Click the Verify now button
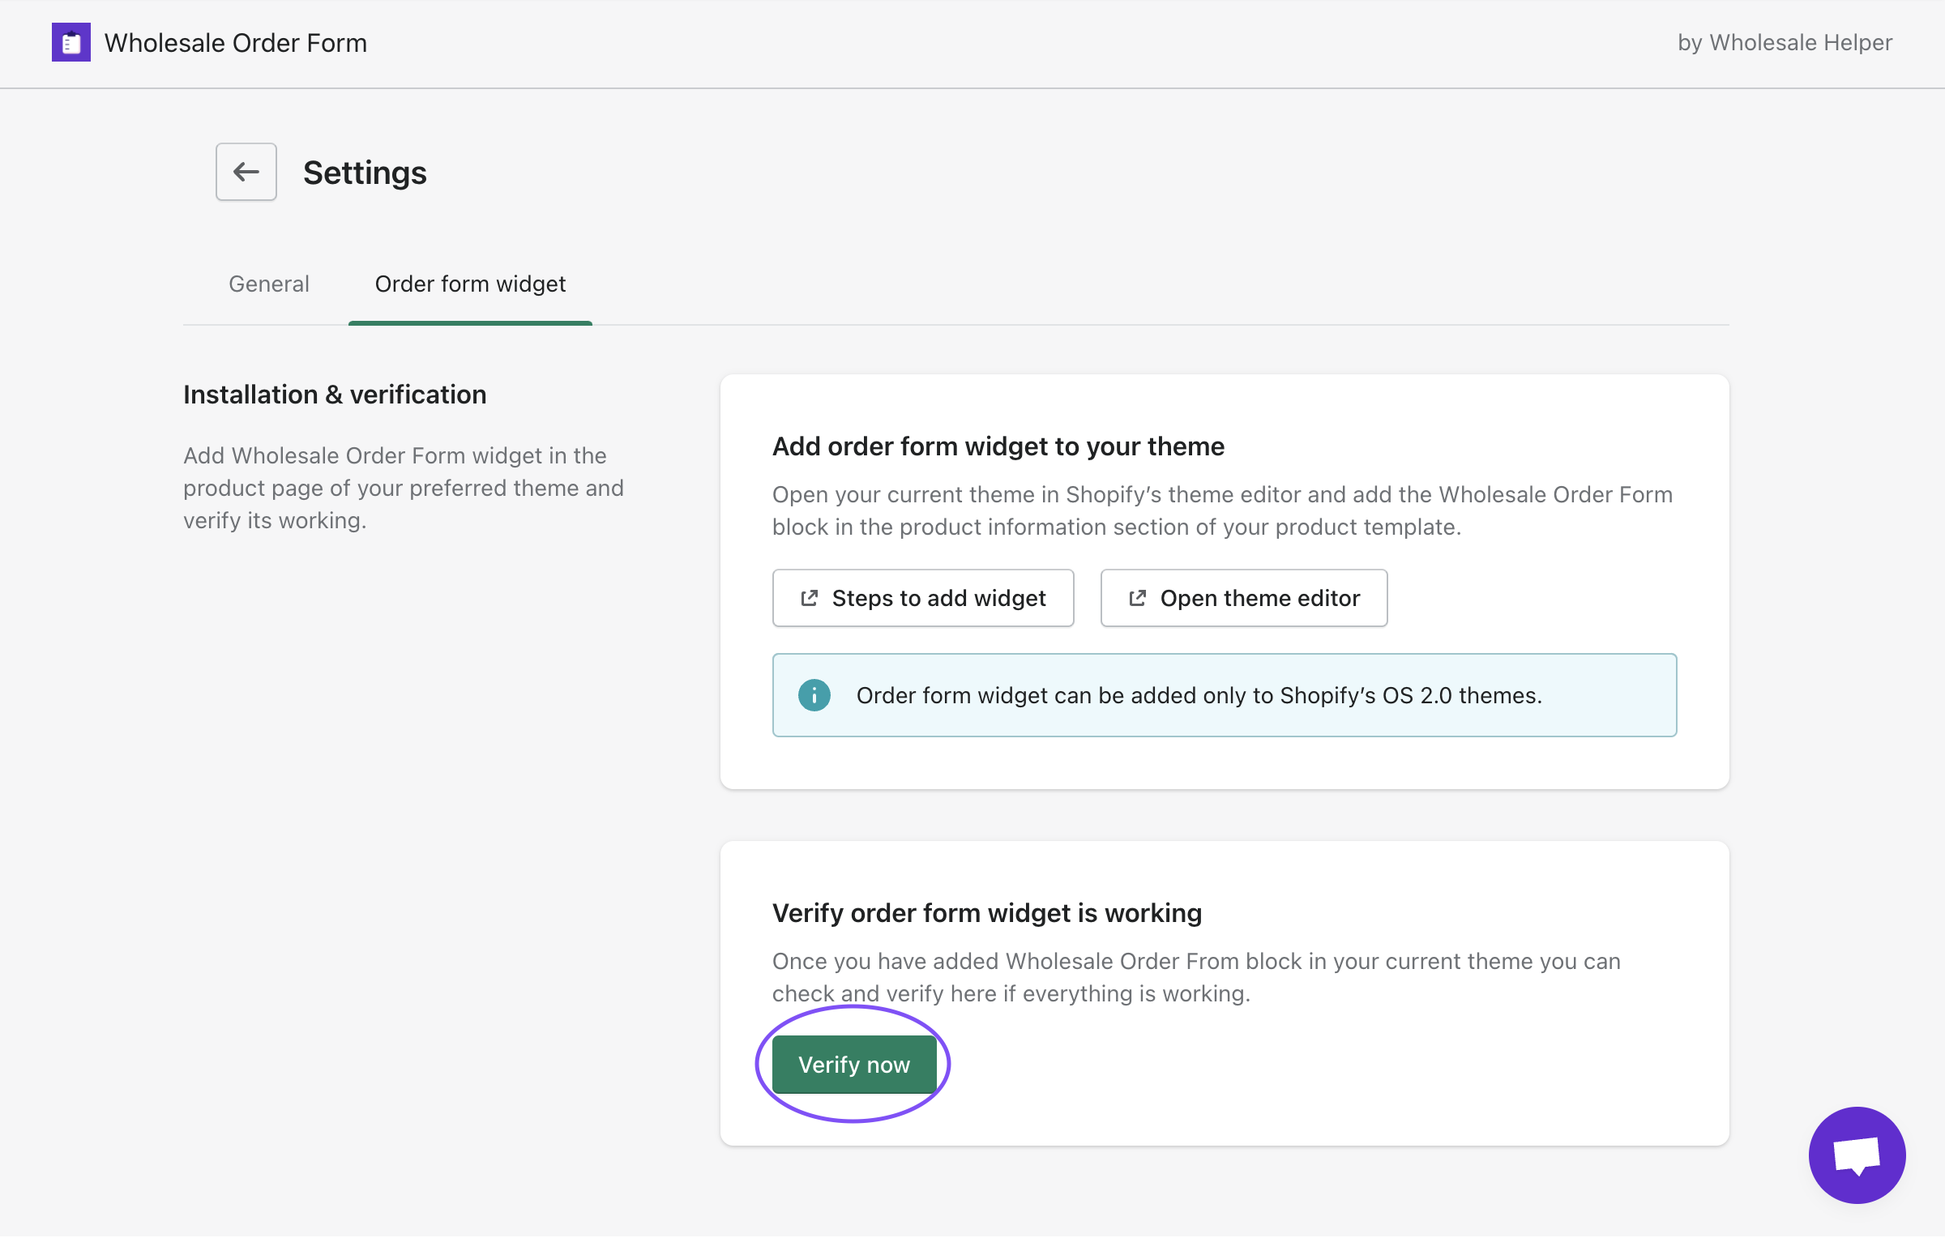Image resolution: width=1945 pixels, height=1238 pixels. coord(854,1065)
